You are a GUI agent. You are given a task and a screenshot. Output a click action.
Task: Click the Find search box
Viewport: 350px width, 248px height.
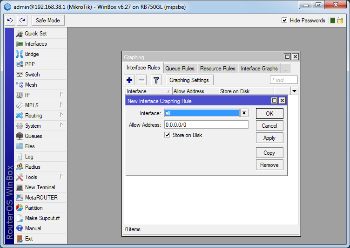[x=284, y=80]
